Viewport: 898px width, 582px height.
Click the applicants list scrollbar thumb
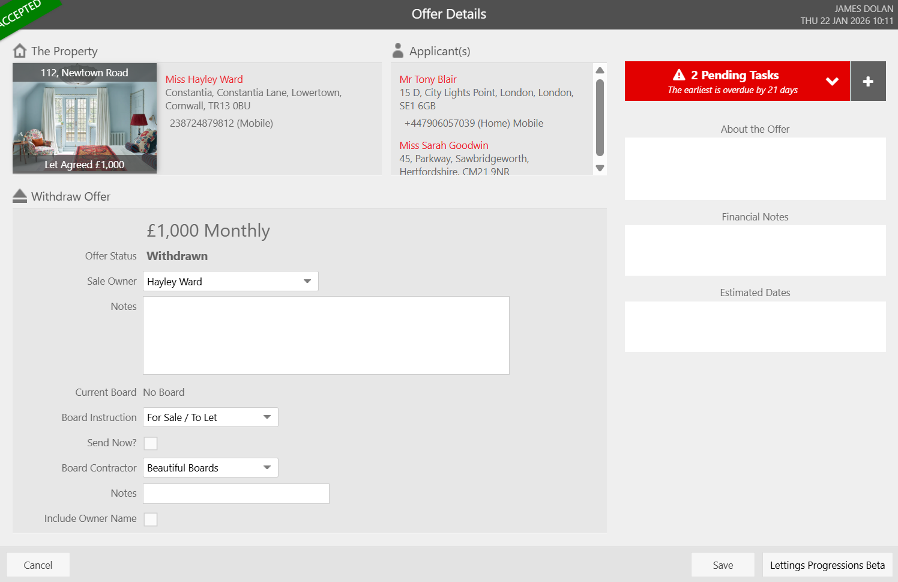tap(600, 118)
